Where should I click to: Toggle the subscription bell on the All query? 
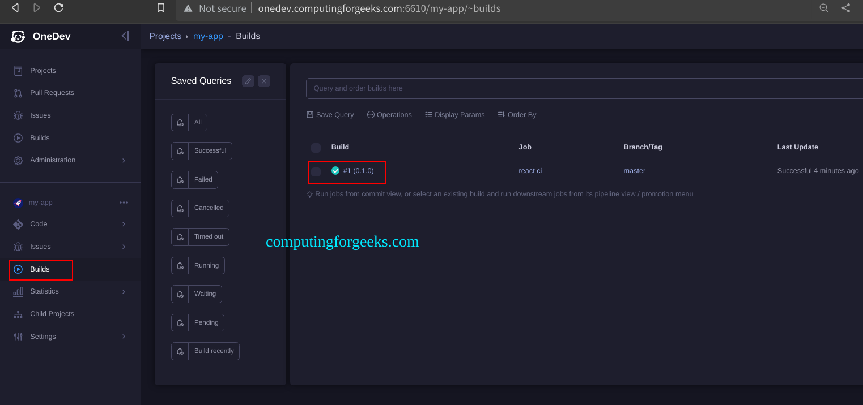180,122
